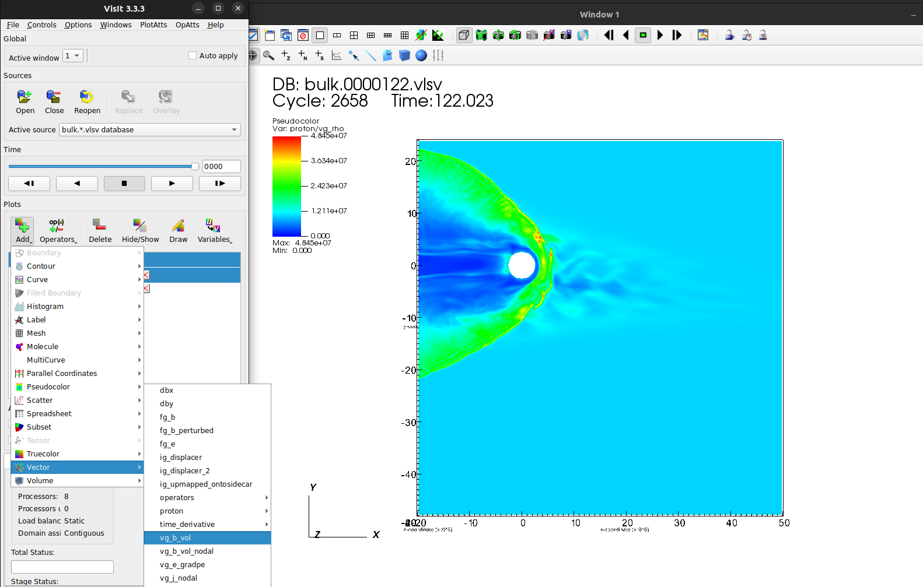Screen dimensions: 923x587
Task: Expand the Variables dropdown button
Action: [214, 231]
